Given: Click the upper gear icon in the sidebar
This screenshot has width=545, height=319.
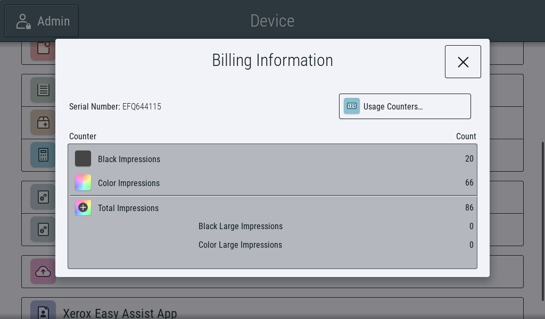Looking at the screenshot, I should tap(43, 197).
